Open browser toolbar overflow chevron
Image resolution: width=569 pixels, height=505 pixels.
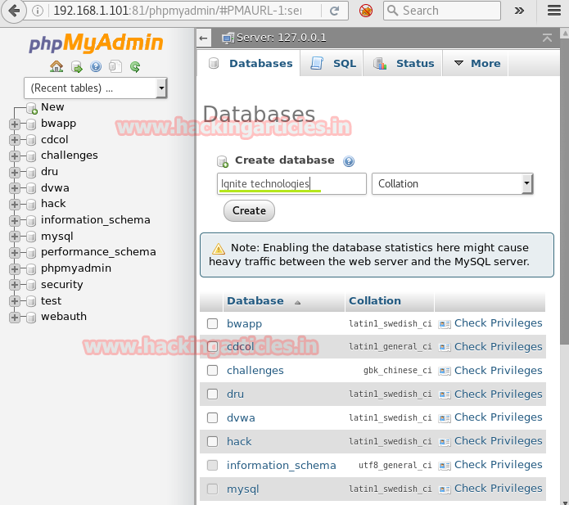[x=519, y=11]
